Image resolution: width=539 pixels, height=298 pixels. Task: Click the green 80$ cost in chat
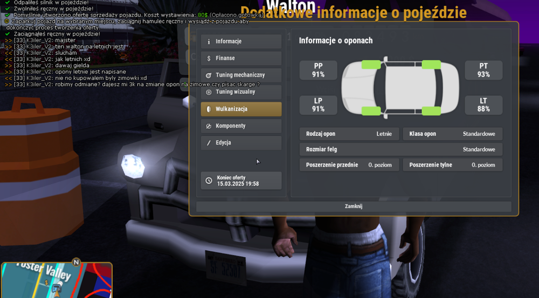pos(203,15)
